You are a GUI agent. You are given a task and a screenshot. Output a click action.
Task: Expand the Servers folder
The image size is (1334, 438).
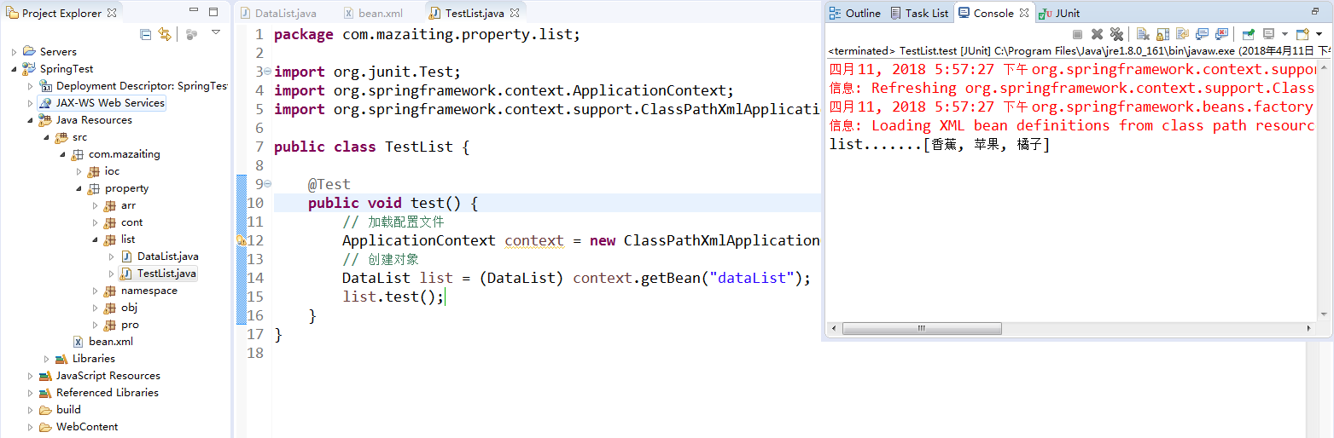pyautogui.click(x=14, y=52)
